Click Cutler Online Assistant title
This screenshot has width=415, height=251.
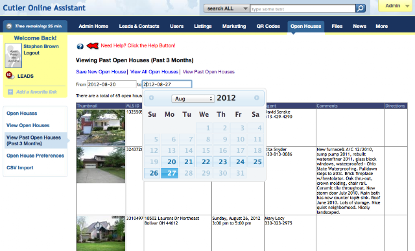[44, 8]
